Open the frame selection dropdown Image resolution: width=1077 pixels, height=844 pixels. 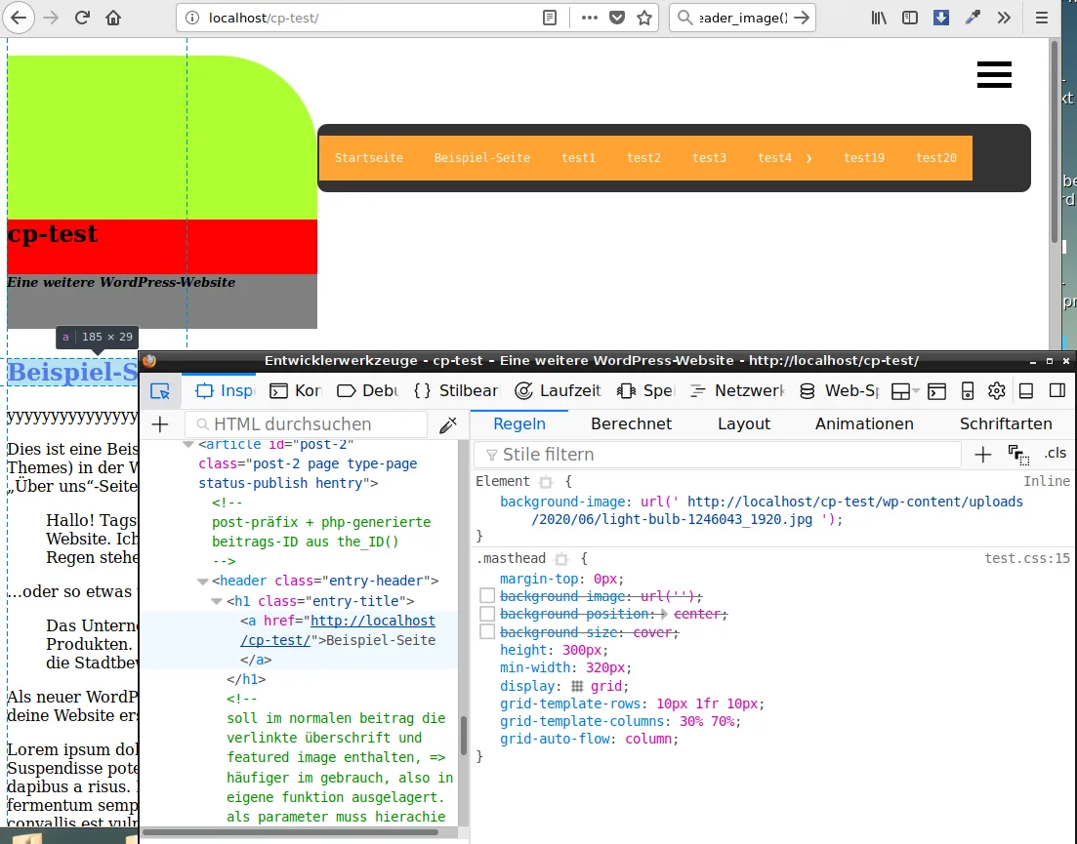pyautogui.click(x=904, y=391)
